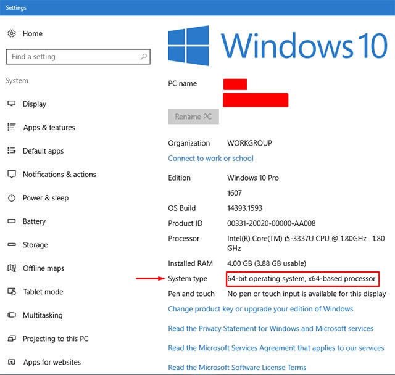
Task: Select Default apps in sidebar
Action: click(43, 150)
